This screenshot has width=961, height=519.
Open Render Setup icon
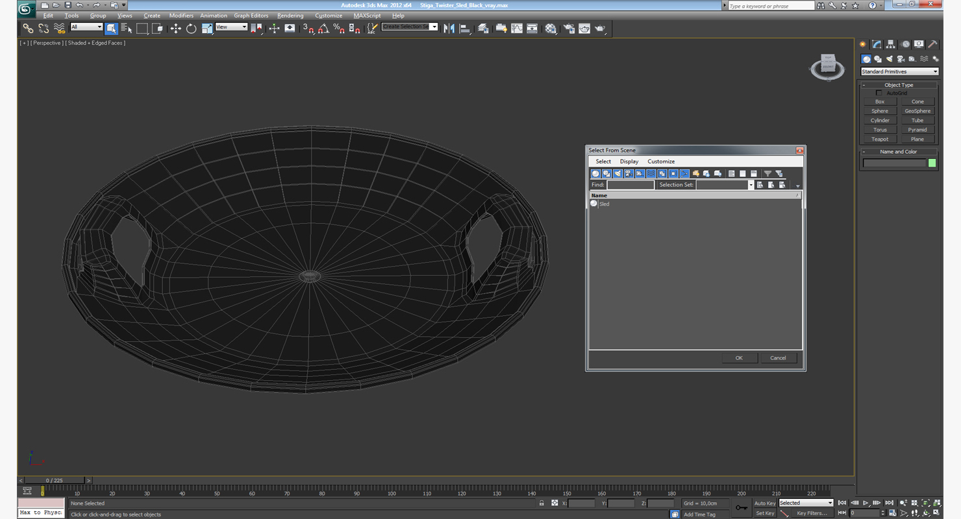coord(569,29)
